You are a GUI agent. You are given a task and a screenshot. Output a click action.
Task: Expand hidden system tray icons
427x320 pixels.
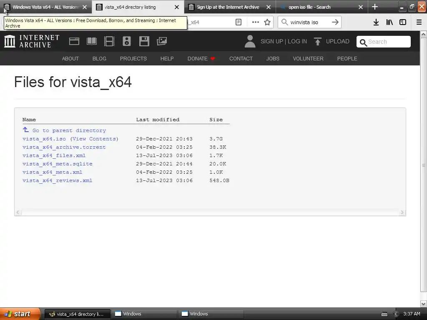click(x=396, y=314)
